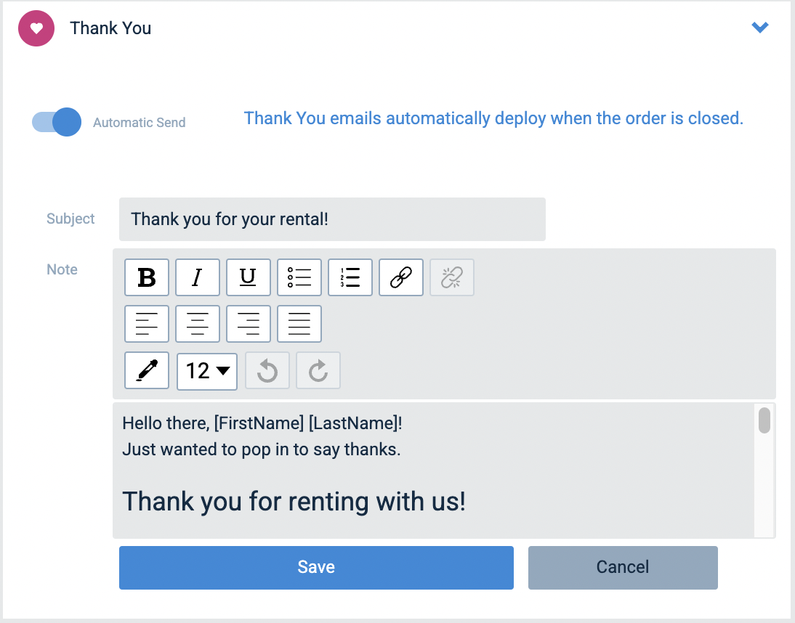Viewport: 795px width, 623px height.
Task: Underline the selected note text
Action: click(x=249, y=277)
